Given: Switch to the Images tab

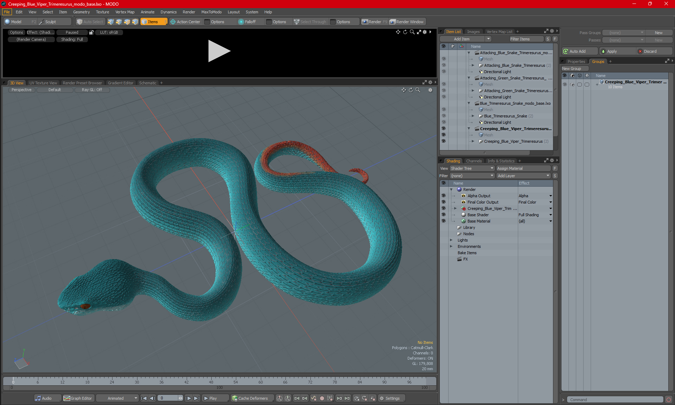Looking at the screenshot, I should click(473, 32).
